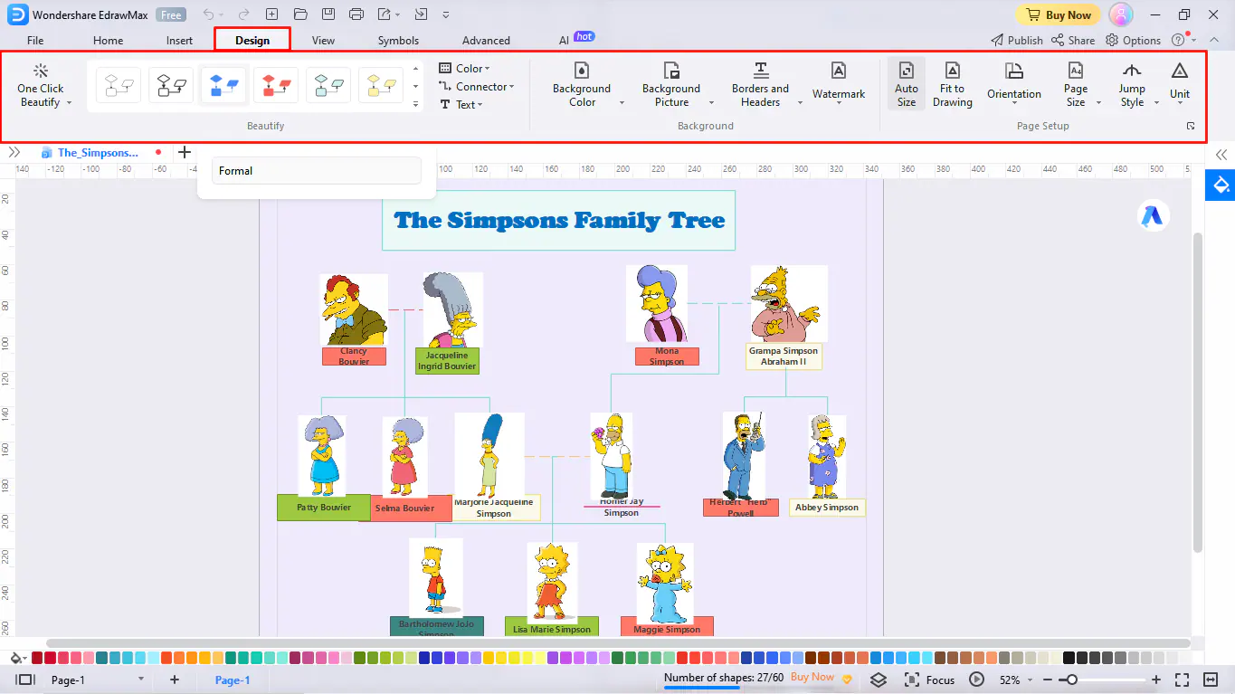Apply the yellow pastel theme style
Screen dimensions: 1235x694
(381, 86)
